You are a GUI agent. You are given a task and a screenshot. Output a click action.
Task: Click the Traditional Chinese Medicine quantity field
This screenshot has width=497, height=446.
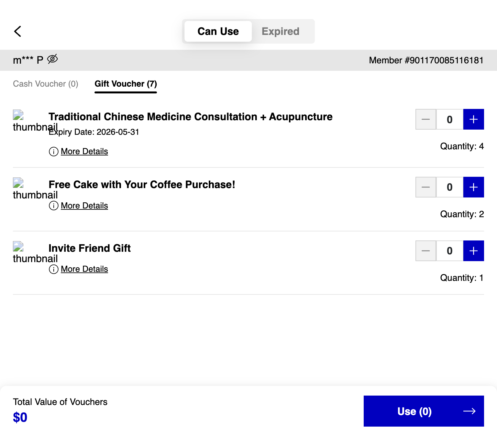450,119
